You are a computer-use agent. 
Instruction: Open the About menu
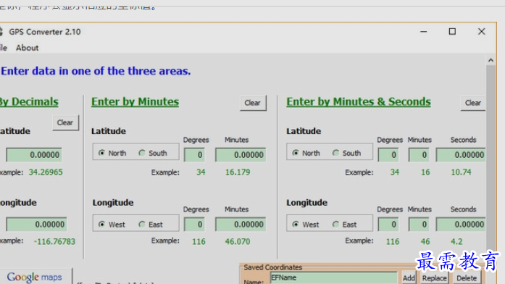coord(27,48)
